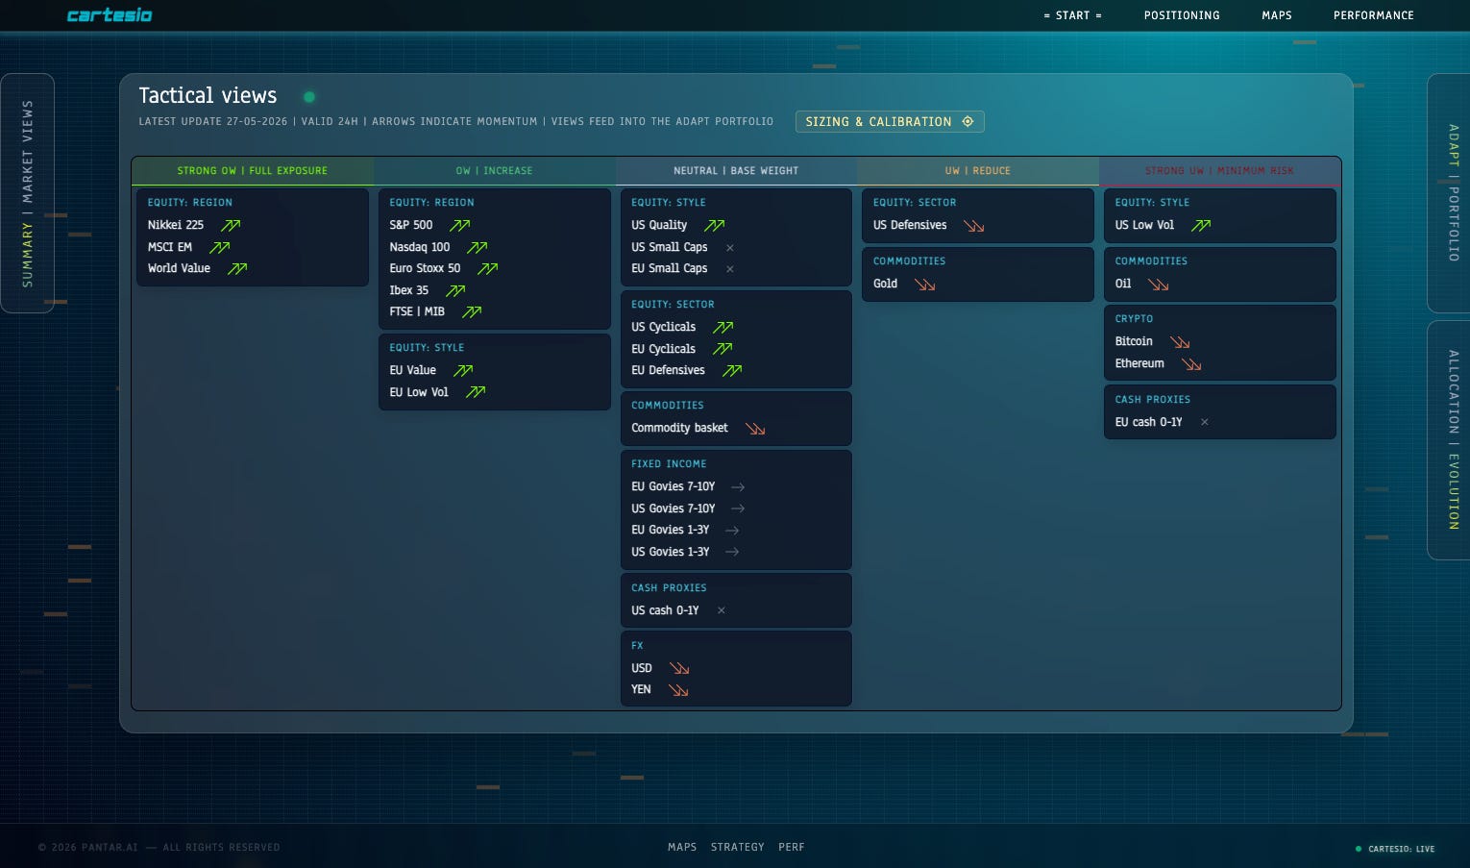Screen dimensions: 1470x868
Task: Open the Adapt | Portfolio side tab
Action: pyautogui.click(x=1451, y=193)
